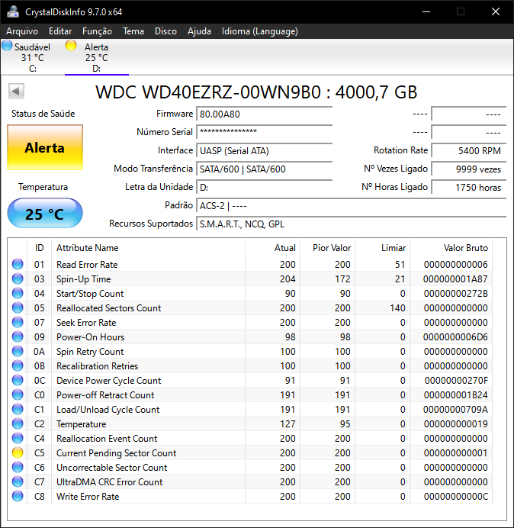Select raw value 000000001A87 for Spin-Up Time
The width and height of the screenshot is (514, 528).
[x=455, y=278]
